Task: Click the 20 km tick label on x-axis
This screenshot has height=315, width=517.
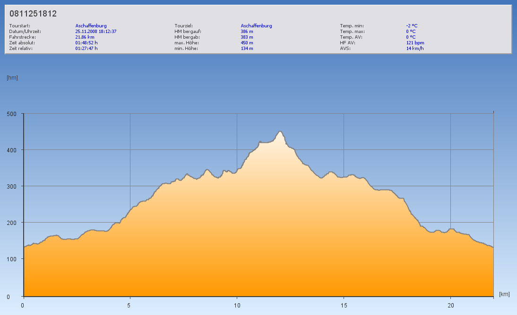Action: 450,305
